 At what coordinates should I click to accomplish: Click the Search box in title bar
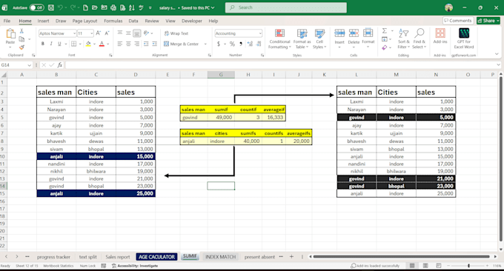[286, 7]
